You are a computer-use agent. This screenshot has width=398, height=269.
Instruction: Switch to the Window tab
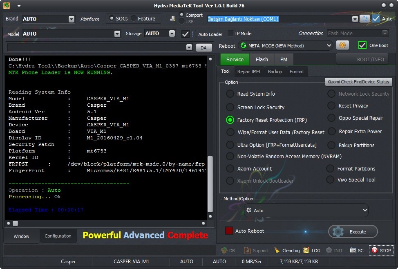point(21,236)
